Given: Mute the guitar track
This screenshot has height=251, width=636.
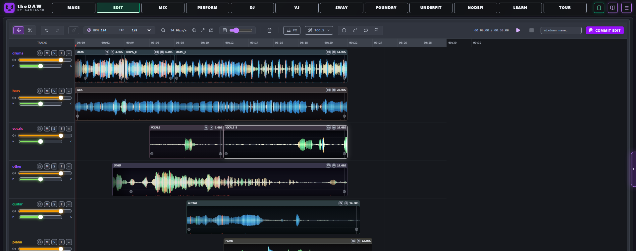Looking at the screenshot, I should click(47, 204).
